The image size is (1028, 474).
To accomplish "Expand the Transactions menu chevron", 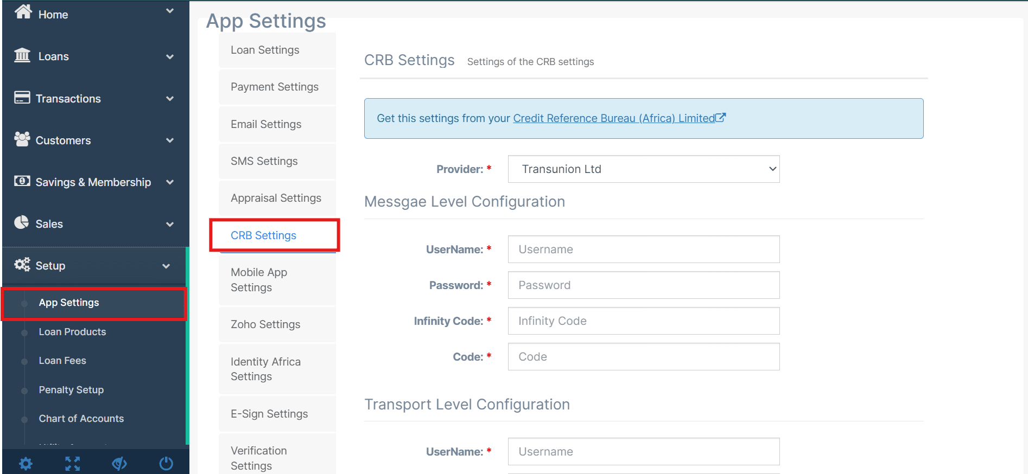I will pos(170,99).
